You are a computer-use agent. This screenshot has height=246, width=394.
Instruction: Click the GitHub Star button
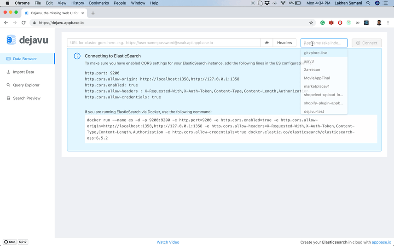point(10,242)
